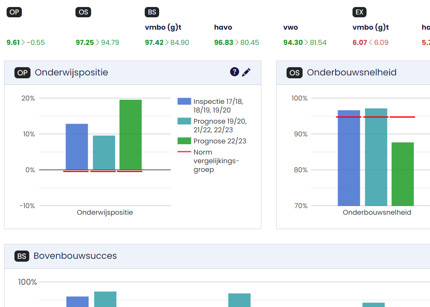Edit the Onderwijspositie panel with the pencil icon
430x307 pixels.
(x=246, y=72)
